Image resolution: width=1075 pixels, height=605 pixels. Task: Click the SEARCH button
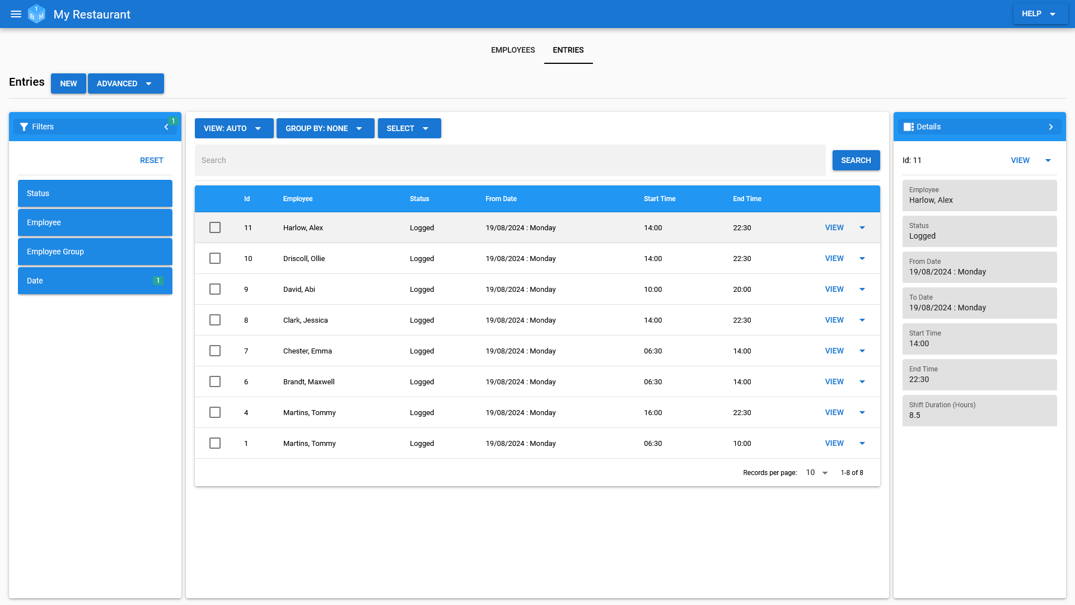tap(856, 160)
